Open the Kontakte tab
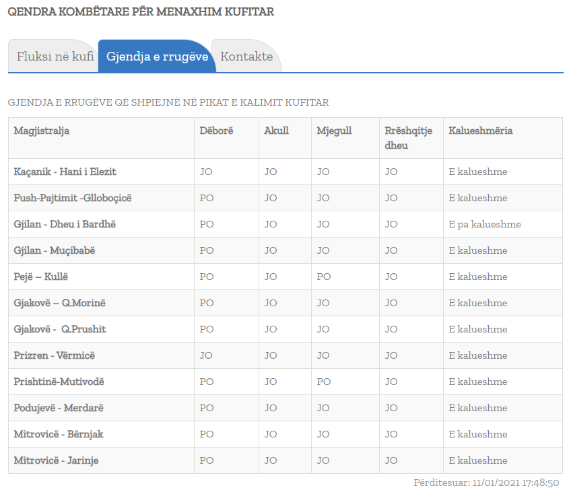 click(x=246, y=57)
